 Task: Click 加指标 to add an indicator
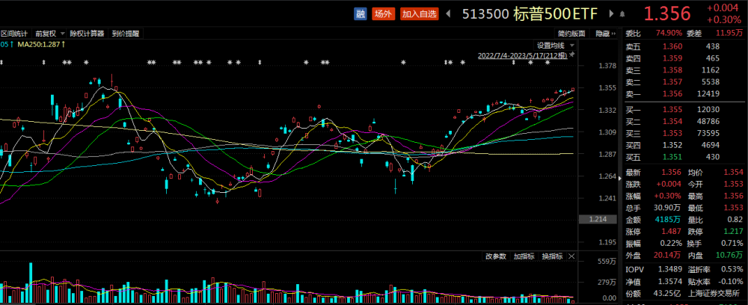pyautogui.click(x=524, y=256)
